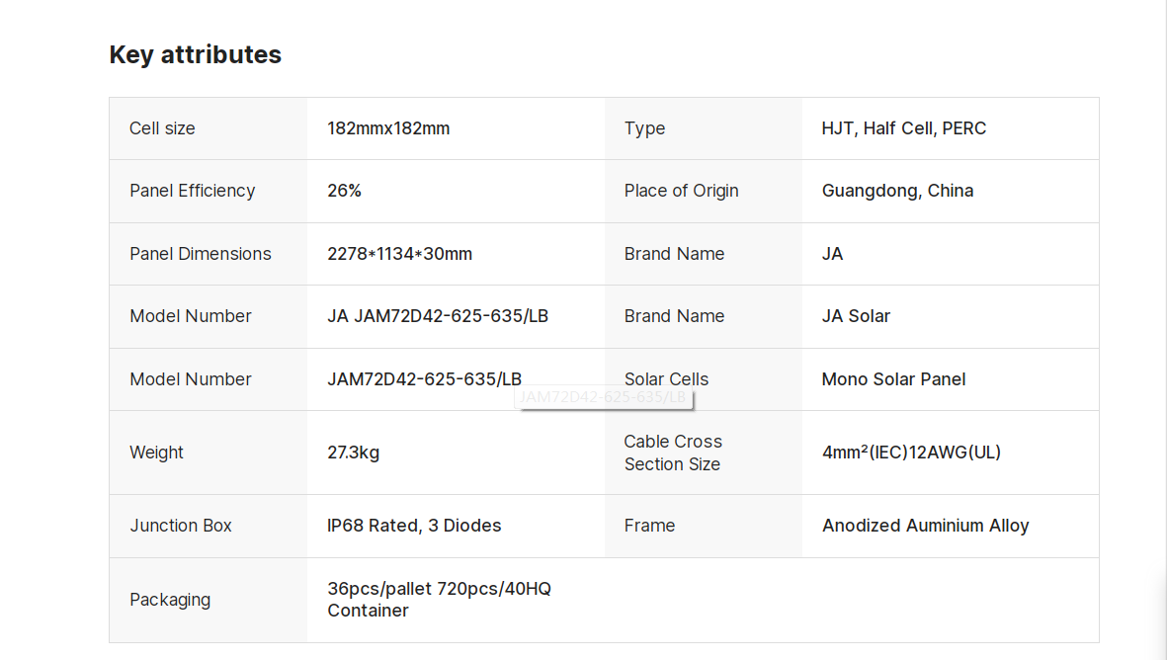
Task: Click the Panel Efficiency label
Action: pos(192,191)
